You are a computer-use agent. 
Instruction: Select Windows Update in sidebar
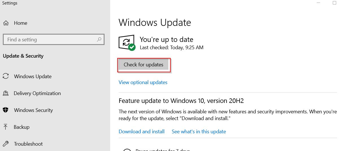33,76
